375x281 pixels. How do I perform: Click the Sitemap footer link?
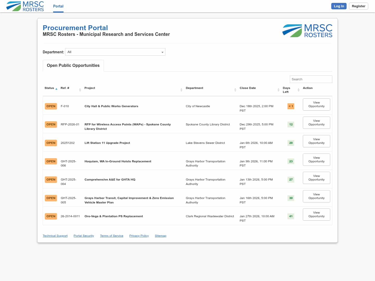tap(160, 236)
